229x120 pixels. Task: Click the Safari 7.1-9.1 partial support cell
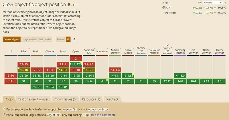(x=63, y=70)
